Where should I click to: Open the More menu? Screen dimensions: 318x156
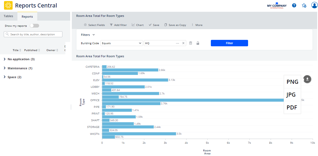(x=197, y=25)
